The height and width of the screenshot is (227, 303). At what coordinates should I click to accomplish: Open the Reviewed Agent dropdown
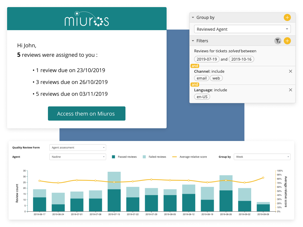(x=242, y=29)
